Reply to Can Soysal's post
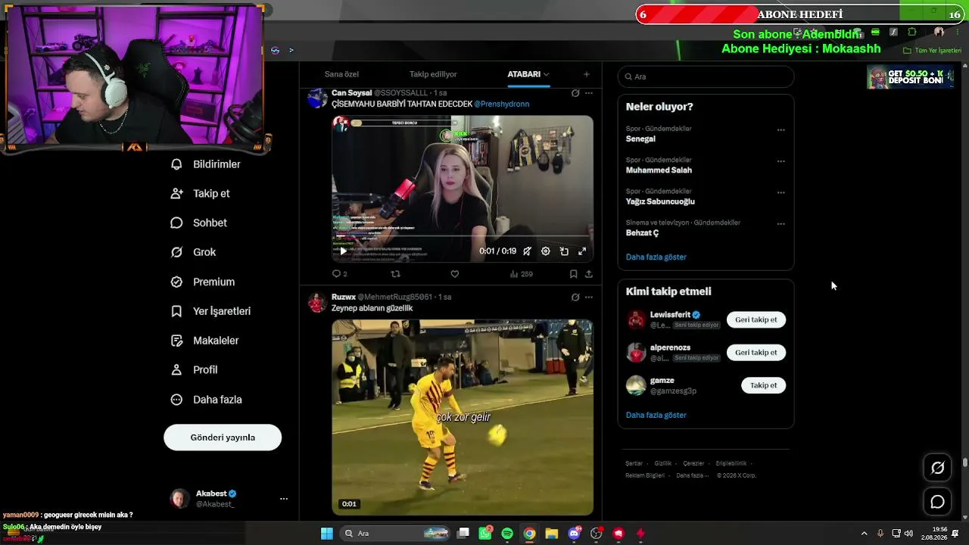Viewport: 969px width, 545px height. pyautogui.click(x=337, y=274)
